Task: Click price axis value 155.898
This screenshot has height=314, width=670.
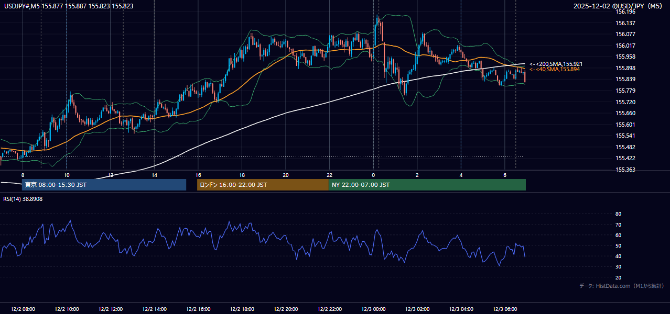Action: [x=625, y=68]
